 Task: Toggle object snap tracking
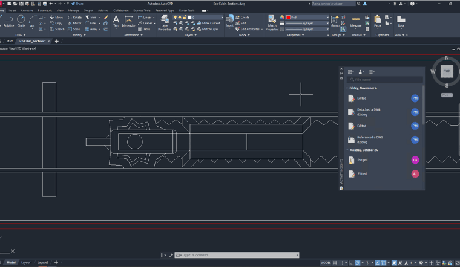[x=378, y=263]
